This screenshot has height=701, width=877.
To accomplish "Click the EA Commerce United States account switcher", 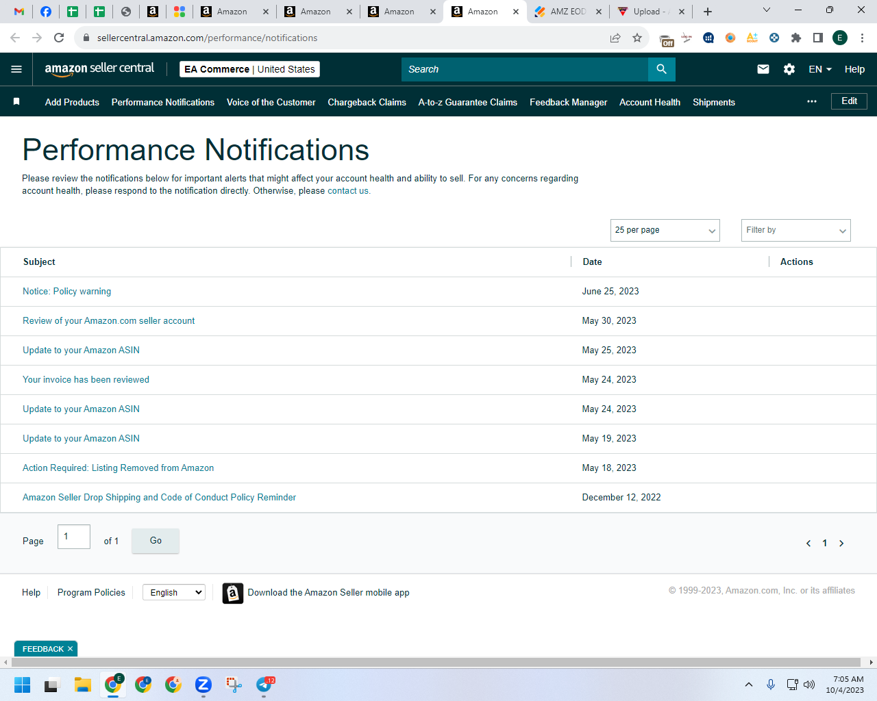I will click(249, 69).
